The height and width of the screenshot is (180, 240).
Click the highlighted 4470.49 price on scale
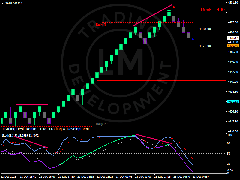point(233,46)
